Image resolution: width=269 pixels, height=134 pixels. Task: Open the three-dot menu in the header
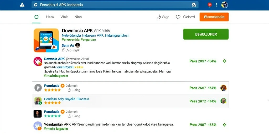click(216, 5)
